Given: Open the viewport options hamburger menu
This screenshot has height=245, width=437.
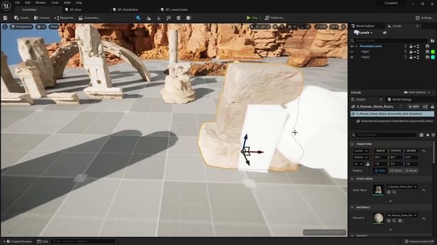Looking at the screenshot, I should [5, 27].
